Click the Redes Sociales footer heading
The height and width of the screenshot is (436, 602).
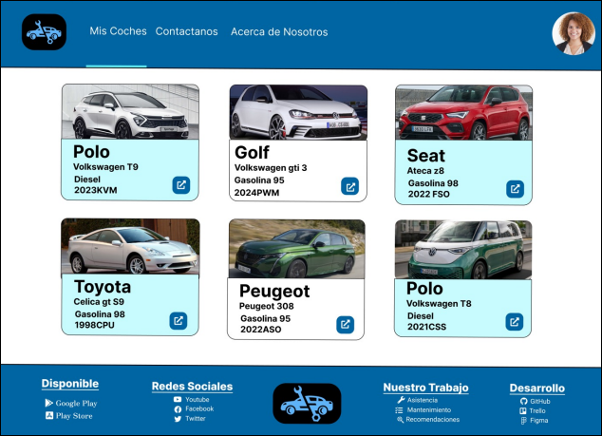[x=192, y=386]
